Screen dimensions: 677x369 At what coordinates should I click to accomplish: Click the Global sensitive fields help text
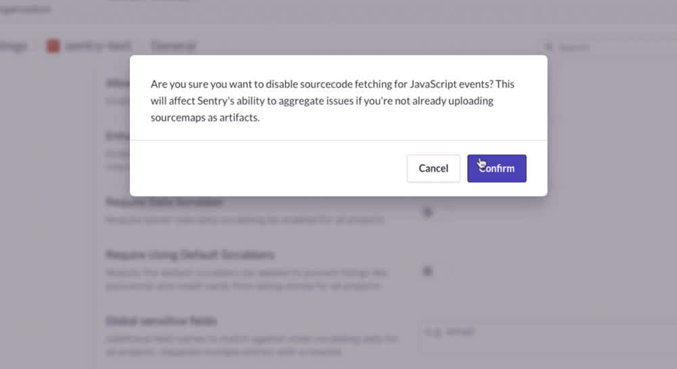pos(252,345)
